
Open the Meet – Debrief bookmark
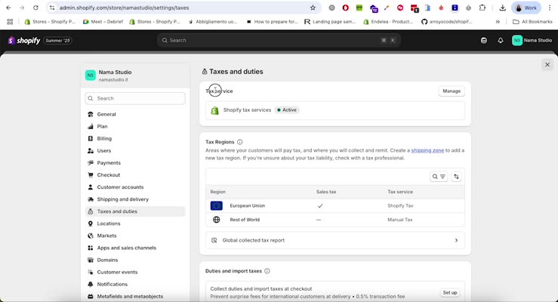(x=103, y=22)
